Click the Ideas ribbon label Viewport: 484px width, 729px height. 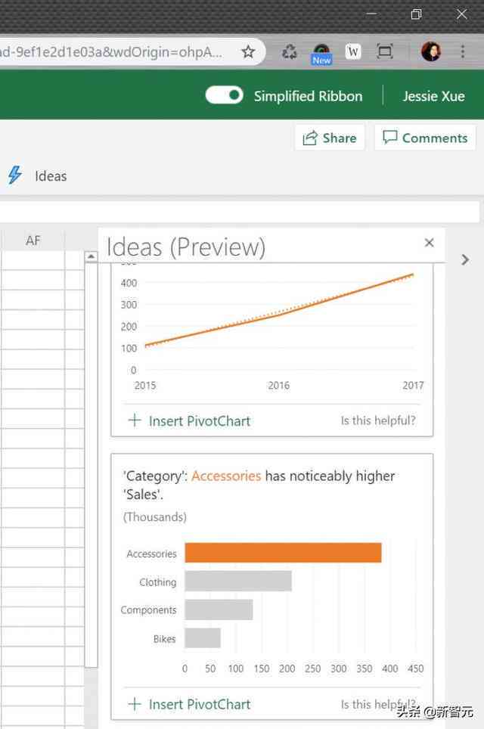51,176
